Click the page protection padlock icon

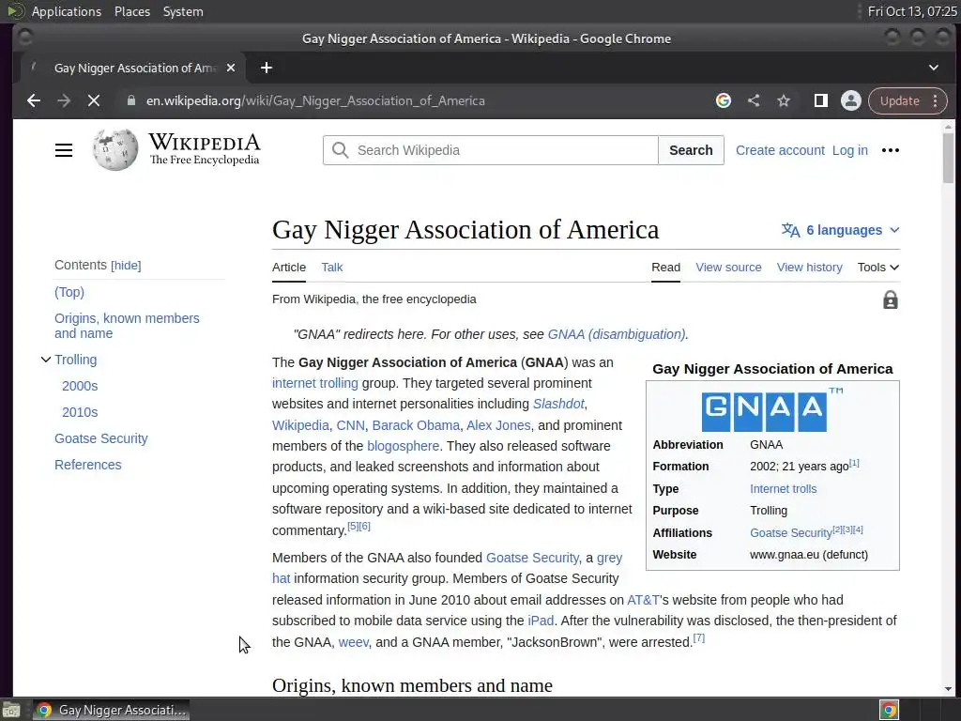[891, 299]
